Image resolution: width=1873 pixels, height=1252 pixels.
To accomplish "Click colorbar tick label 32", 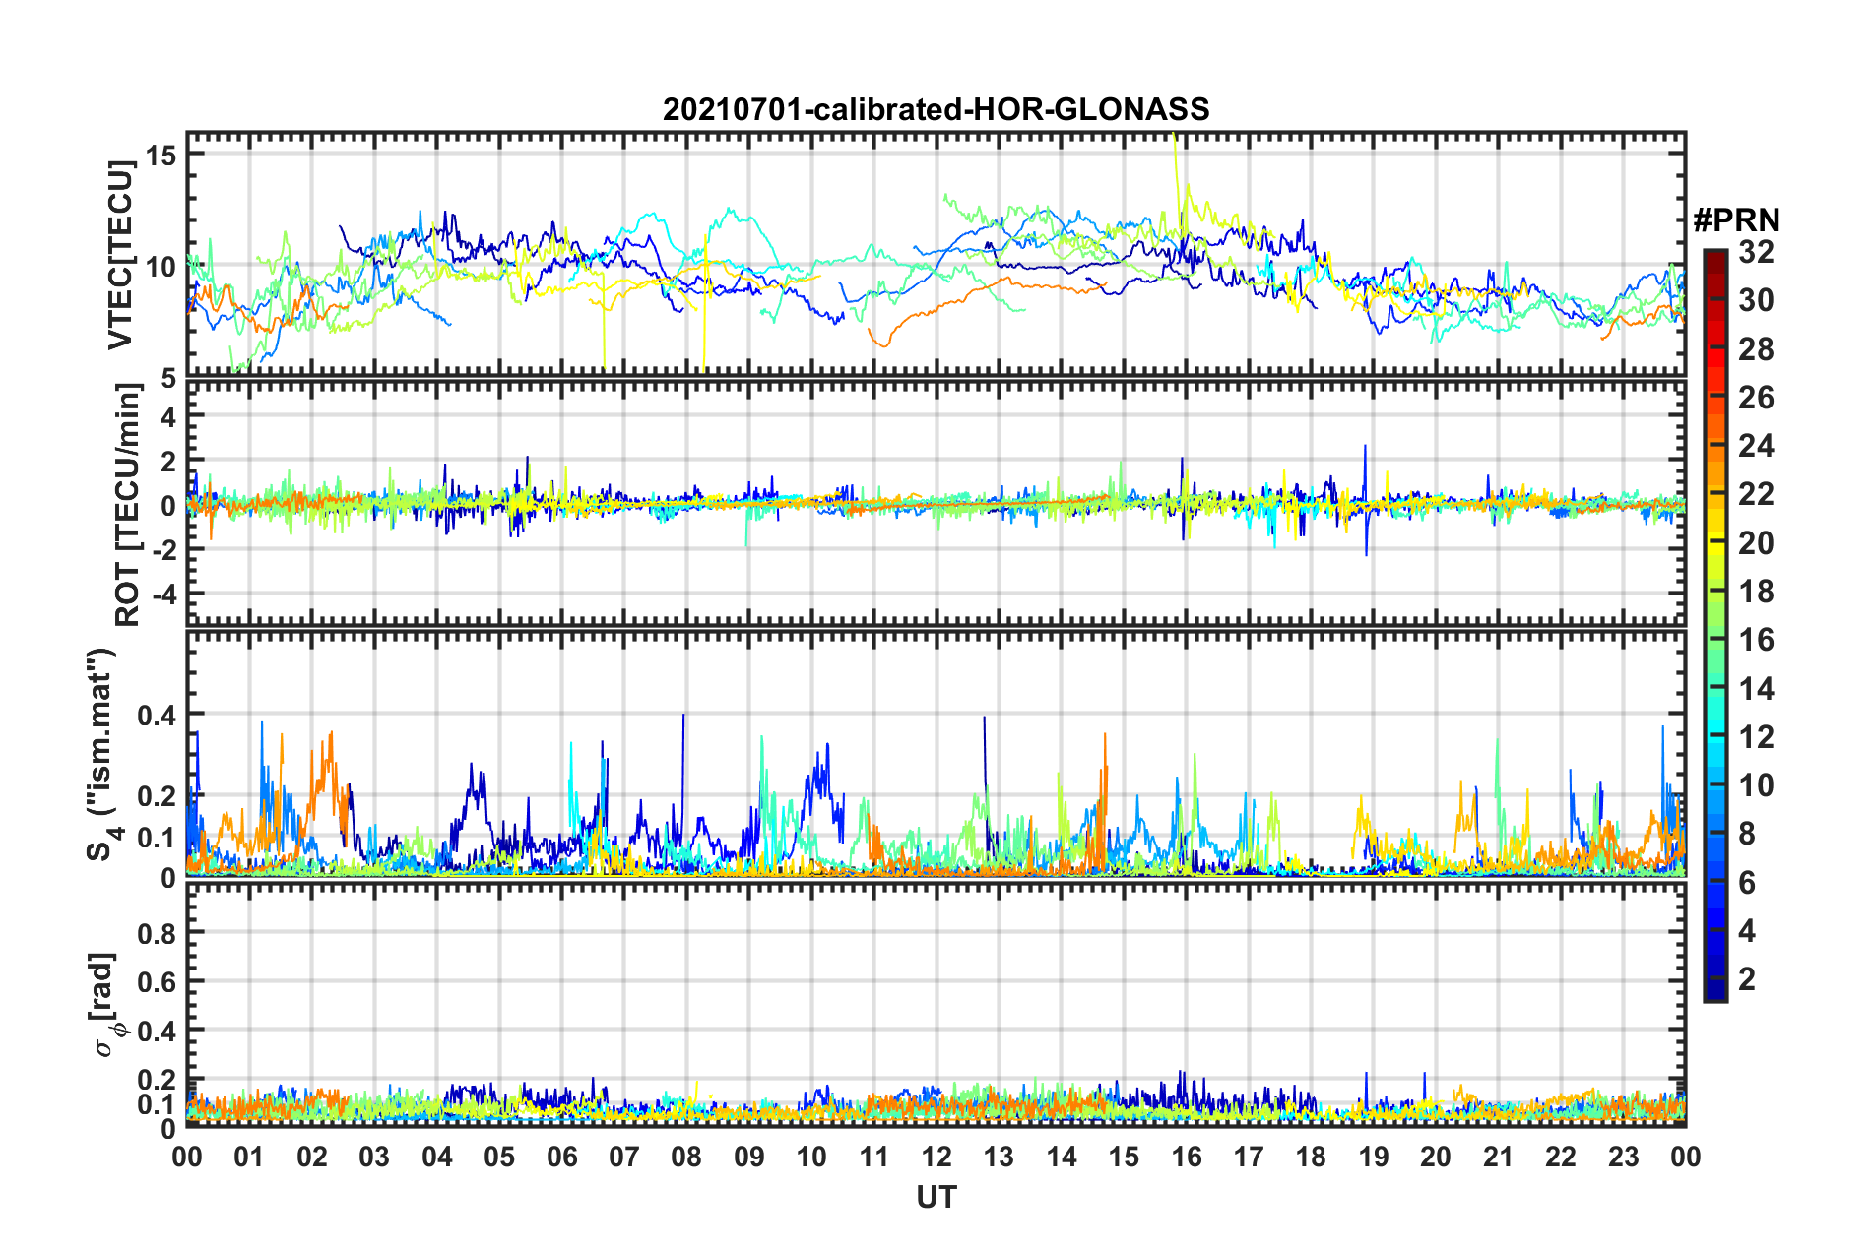I will 1756,251.
